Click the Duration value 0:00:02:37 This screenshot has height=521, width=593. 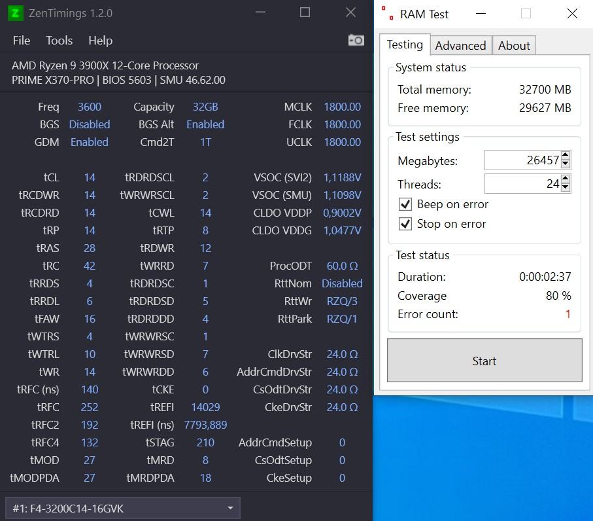(545, 277)
